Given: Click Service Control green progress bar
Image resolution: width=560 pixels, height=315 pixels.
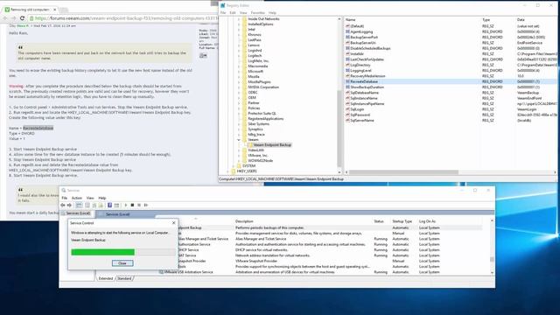Looking at the screenshot, I should (x=103, y=252).
